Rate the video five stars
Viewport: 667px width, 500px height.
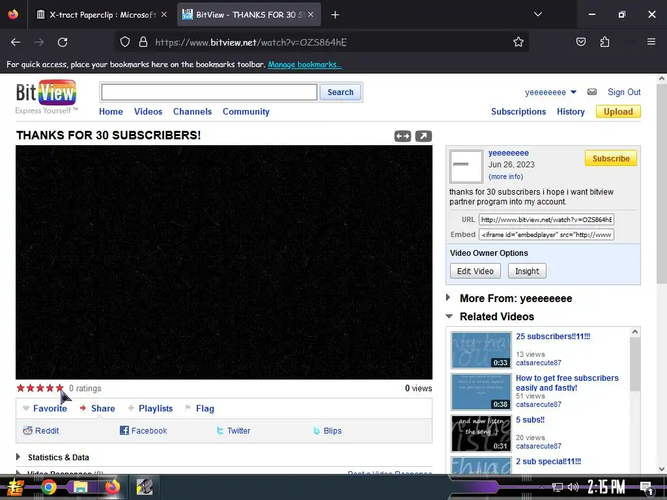pos(59,388)
